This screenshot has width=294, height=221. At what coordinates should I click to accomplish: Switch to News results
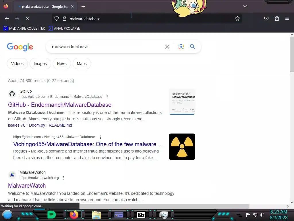point(62,64)
